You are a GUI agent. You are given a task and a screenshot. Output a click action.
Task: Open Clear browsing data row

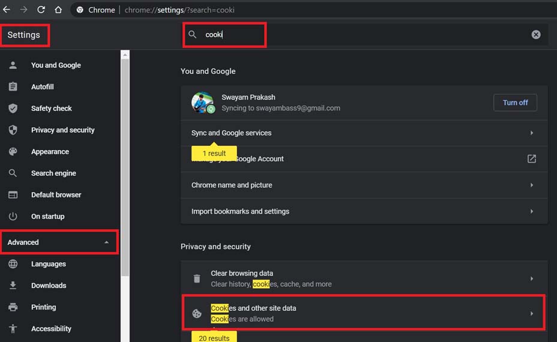click(364, 278)
